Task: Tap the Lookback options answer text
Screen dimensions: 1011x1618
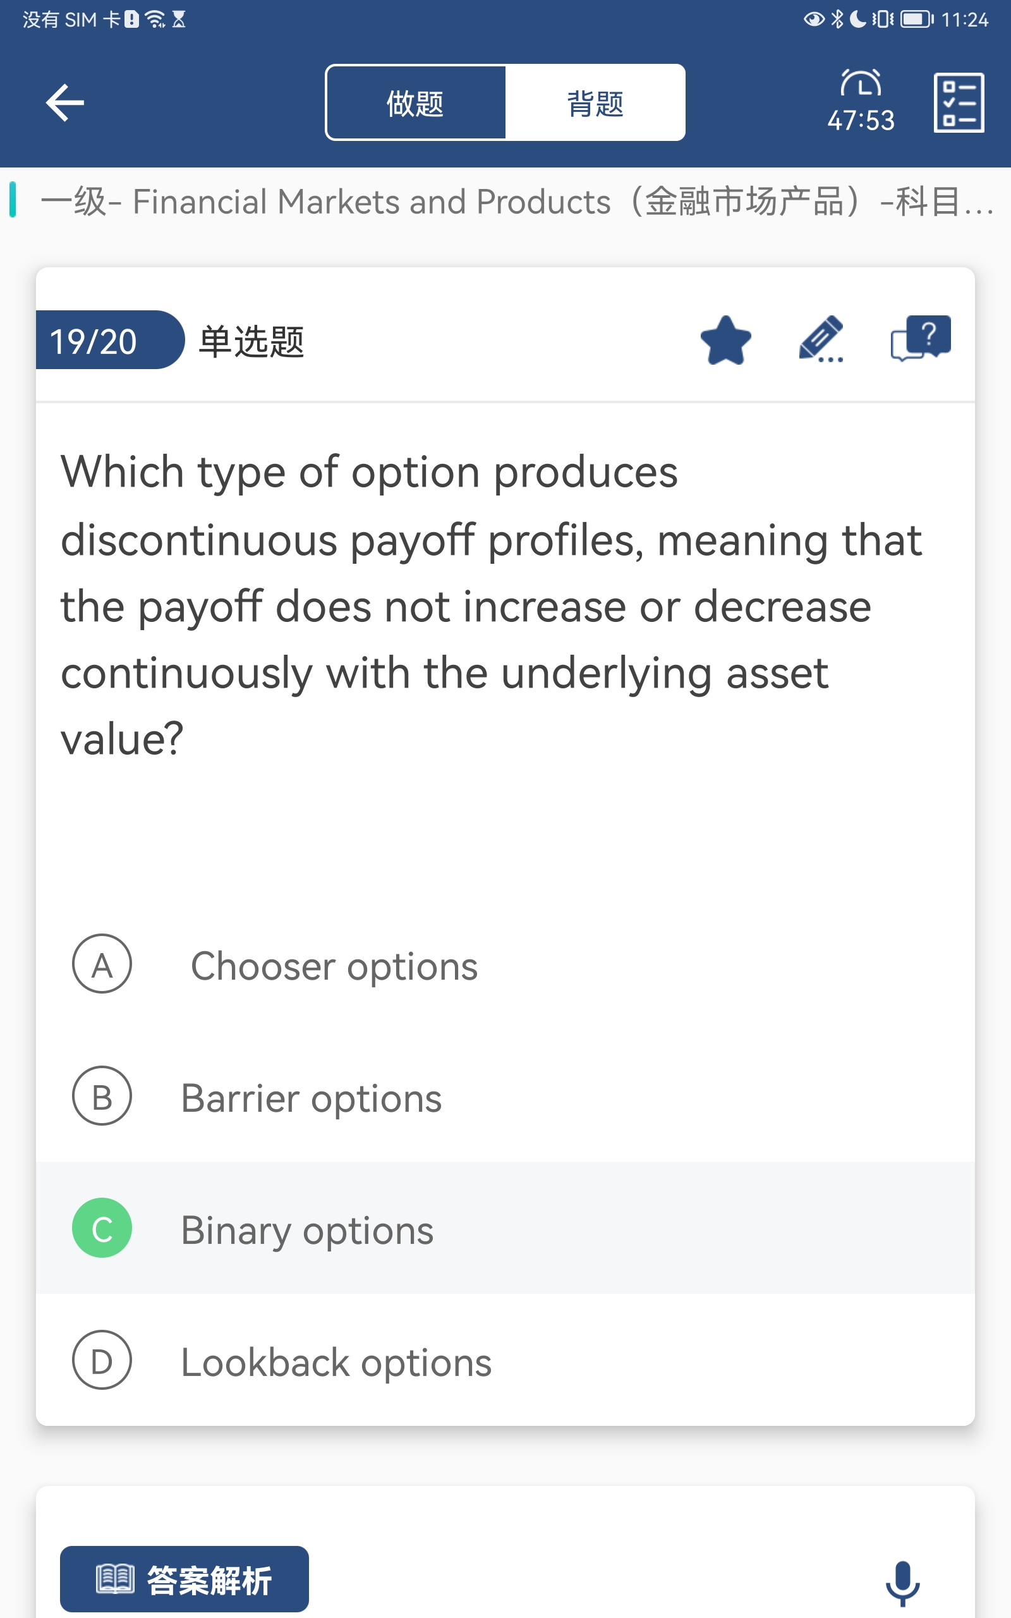Action: pyautogui.click(x=336, y=1363)
